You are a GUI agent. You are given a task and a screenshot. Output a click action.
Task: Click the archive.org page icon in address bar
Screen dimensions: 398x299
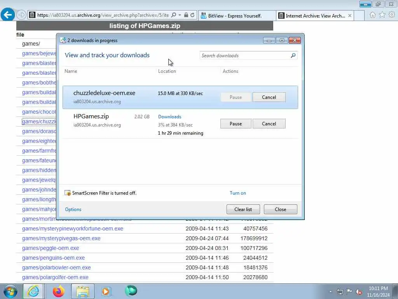(32, 15)
